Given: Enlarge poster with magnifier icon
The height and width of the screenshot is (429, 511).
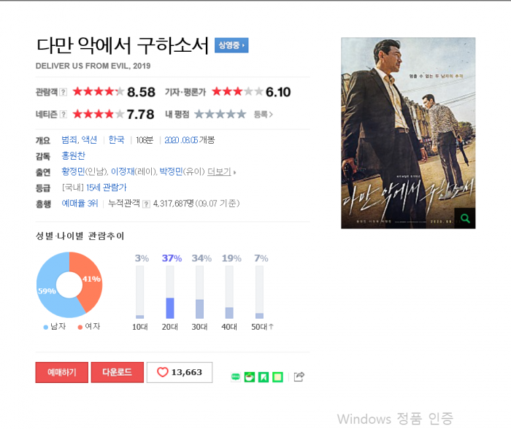Looking at the screenshot, I should 465,218.
